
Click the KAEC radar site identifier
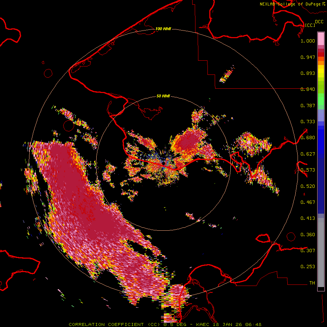(x=203, y=324)
